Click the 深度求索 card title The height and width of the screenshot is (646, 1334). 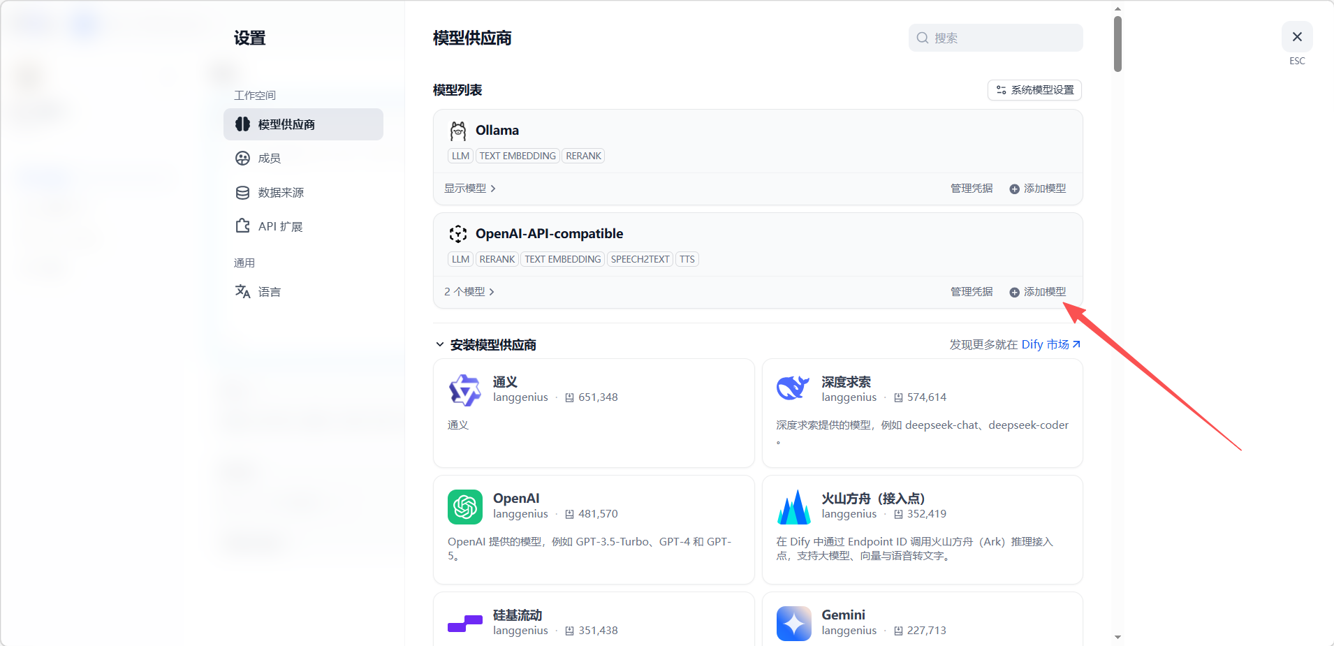pos(846,382)
